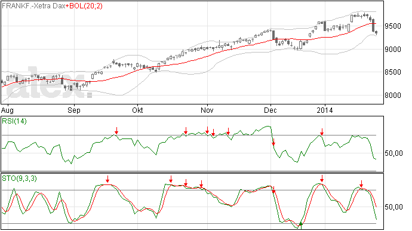412x231 pixels.
Task: Click the FRANKF.-Xetra Dax chart title
Action: 33,6
